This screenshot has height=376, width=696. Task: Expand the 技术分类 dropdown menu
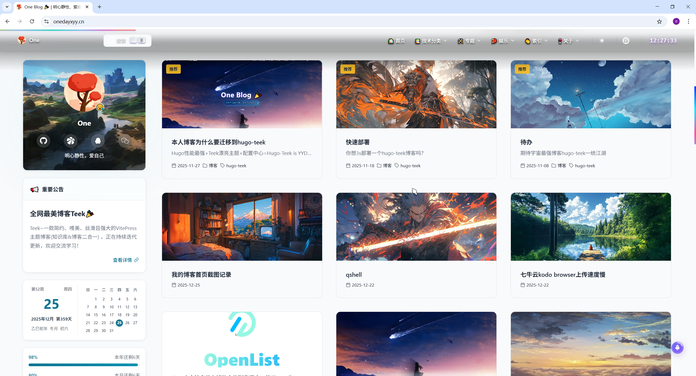click(431, 41)
